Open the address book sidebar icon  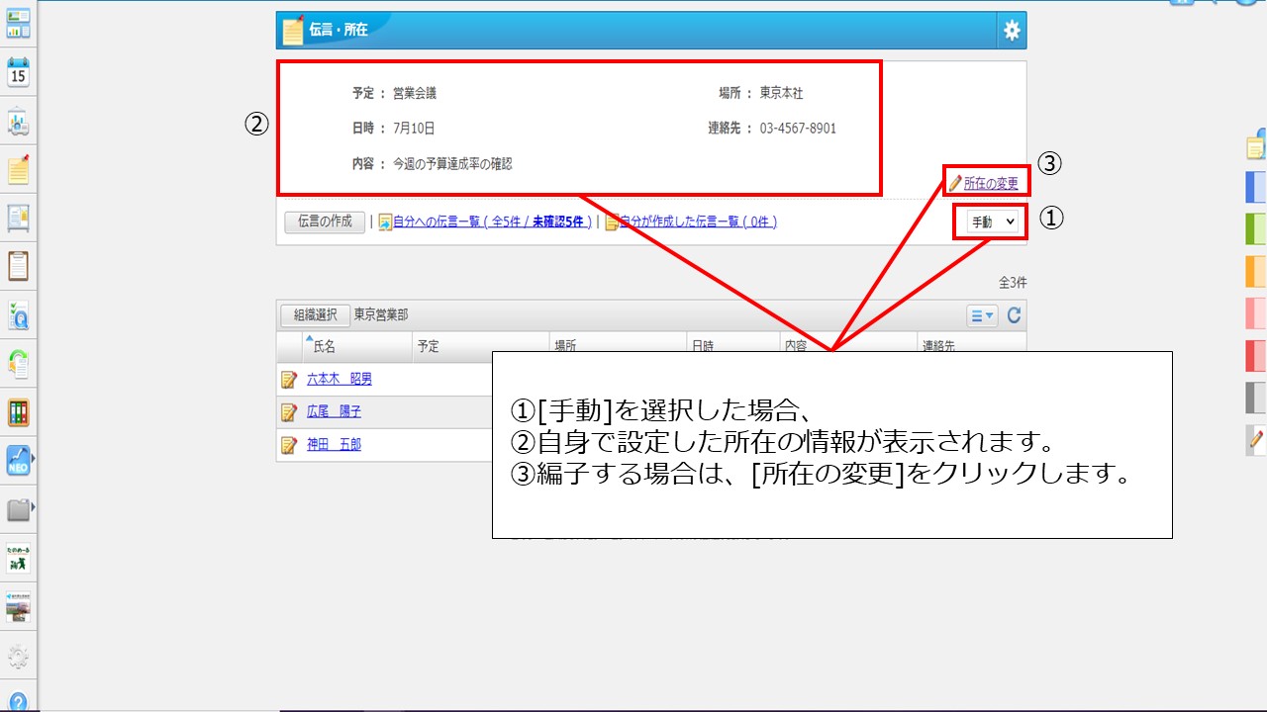point(18,219)
